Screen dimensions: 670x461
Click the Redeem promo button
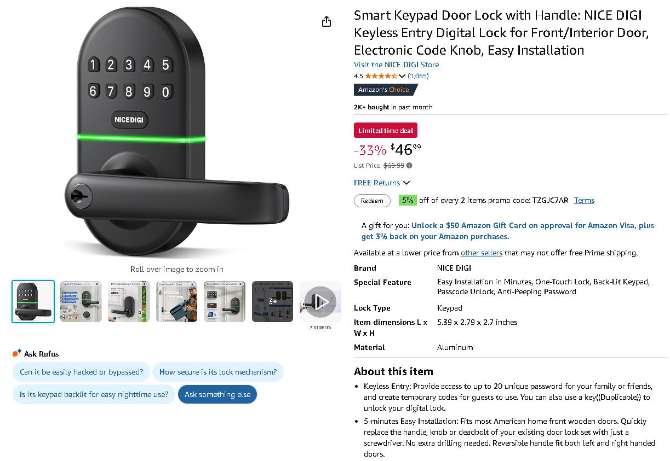coord(372,201)
